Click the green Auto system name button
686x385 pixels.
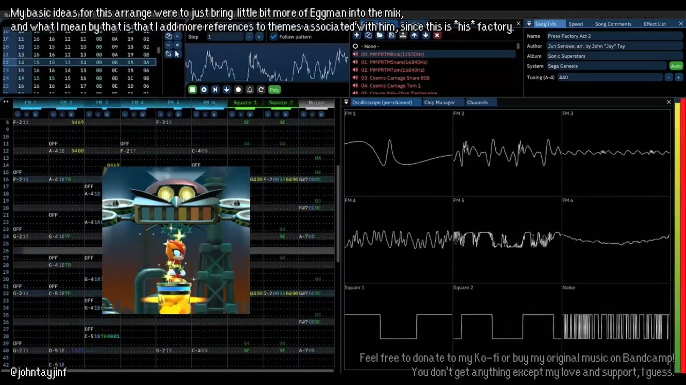(676, 66)
